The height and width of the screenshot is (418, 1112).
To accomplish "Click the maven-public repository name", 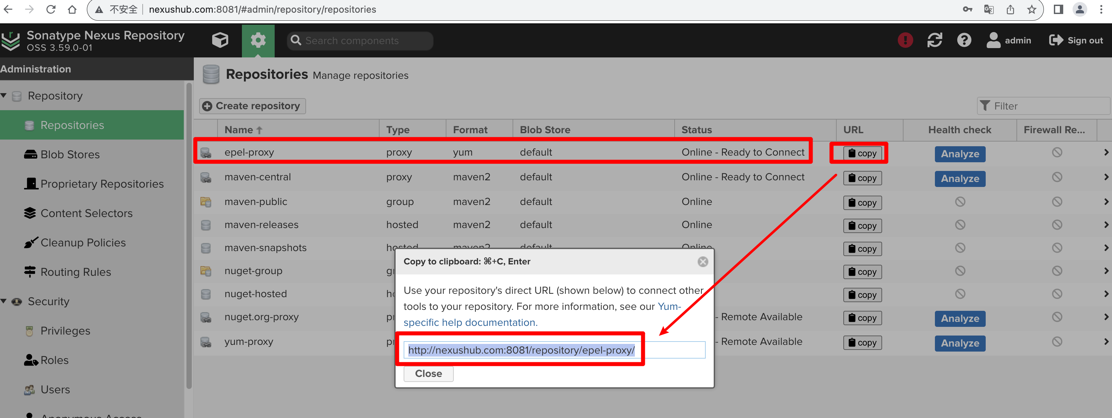I will [x=256, y=201].
